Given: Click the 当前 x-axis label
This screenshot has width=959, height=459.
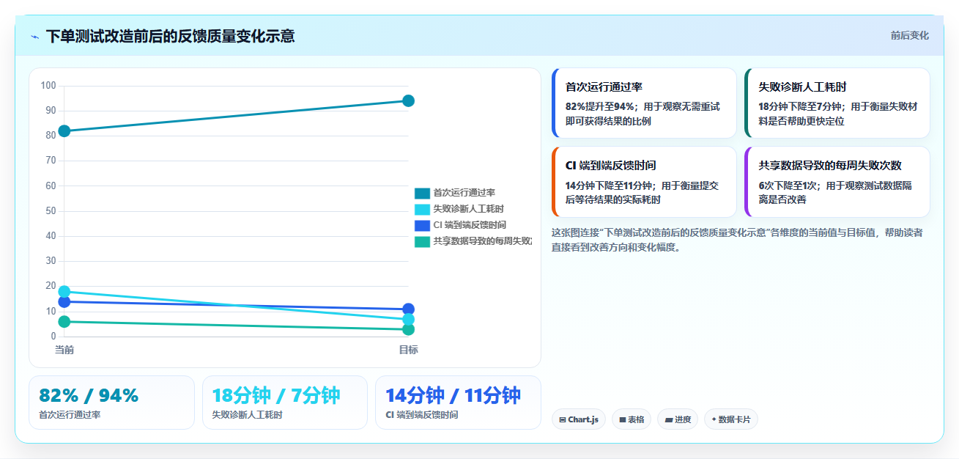Looking at the screenshot, I should pyautogui.click(x=64, y=350).
